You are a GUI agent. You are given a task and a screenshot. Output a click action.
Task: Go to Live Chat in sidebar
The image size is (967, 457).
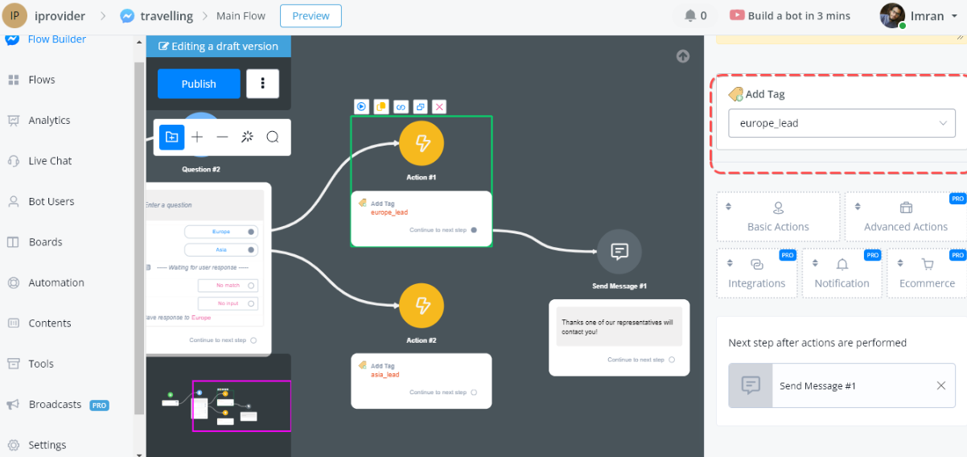(x=50, y=161)
